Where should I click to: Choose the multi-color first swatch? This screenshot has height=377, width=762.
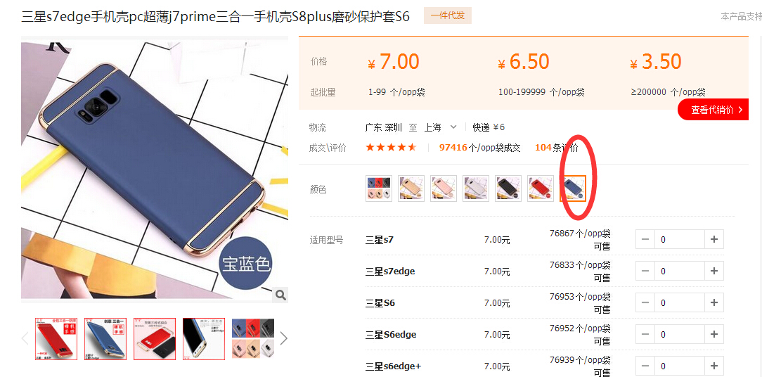(379, 188)
